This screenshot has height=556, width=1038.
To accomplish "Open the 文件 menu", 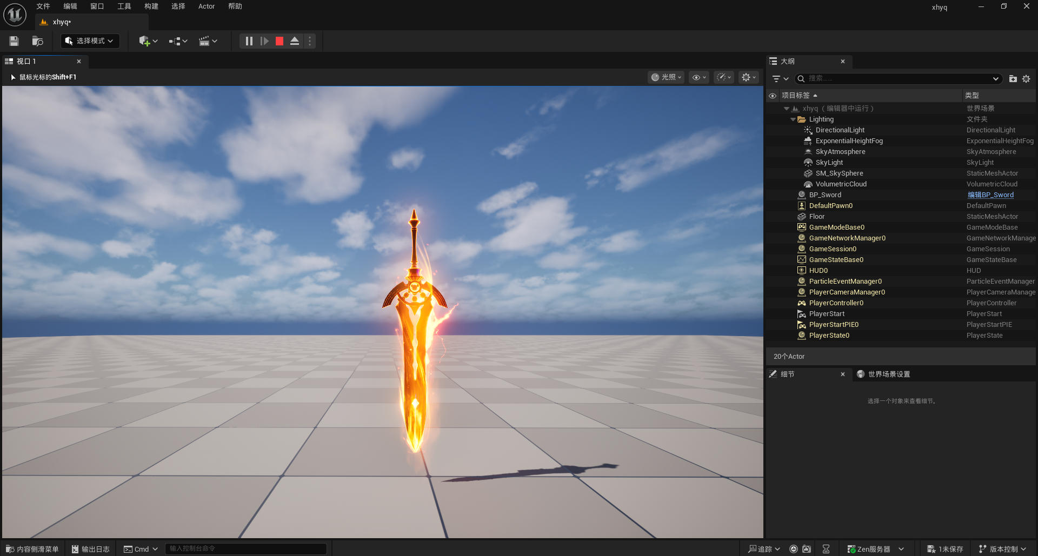I will [x=43, y=6].
